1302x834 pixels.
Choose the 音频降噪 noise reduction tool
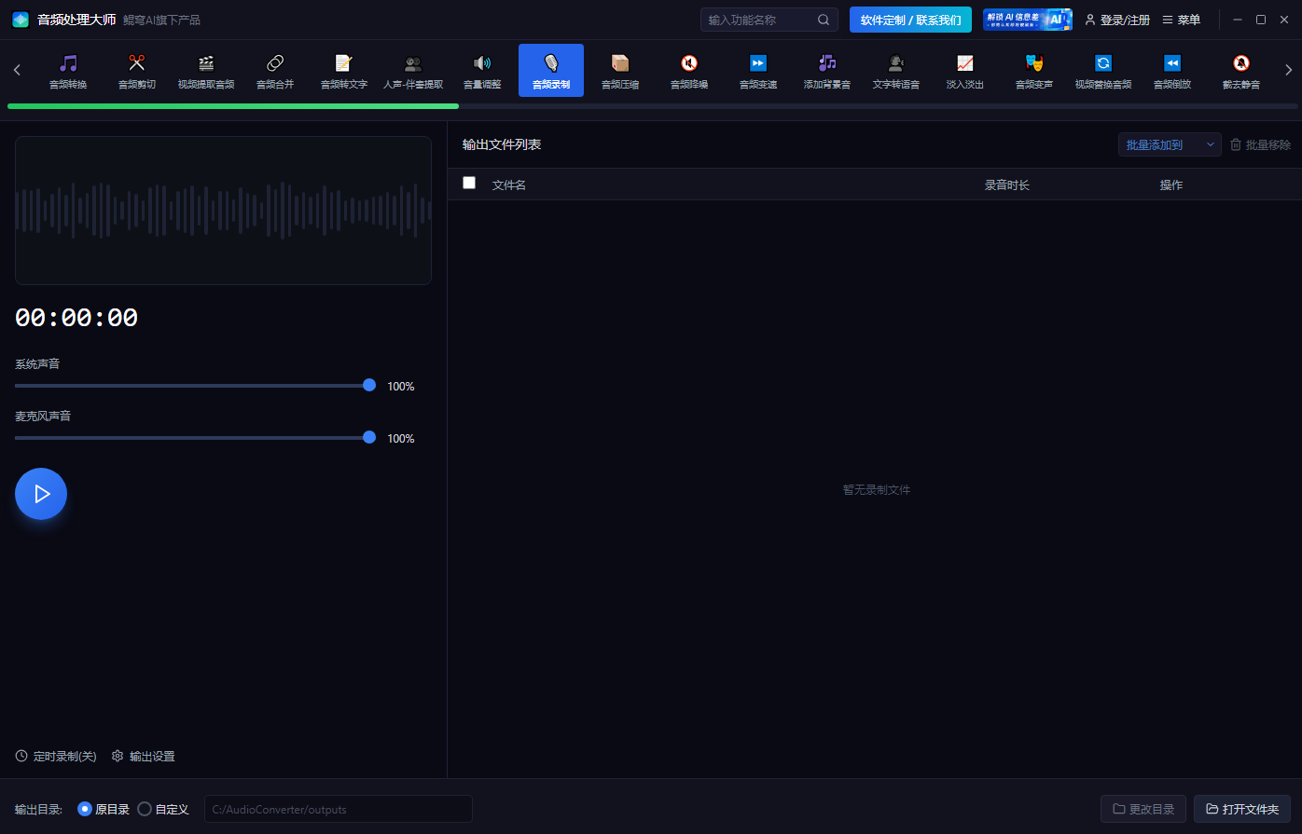tap(689, 71)
